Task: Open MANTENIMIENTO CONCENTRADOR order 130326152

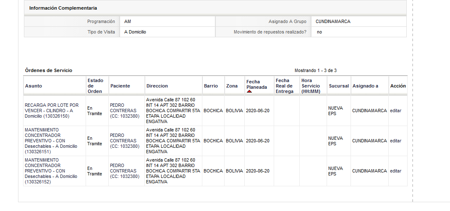Action: [51, 171]
